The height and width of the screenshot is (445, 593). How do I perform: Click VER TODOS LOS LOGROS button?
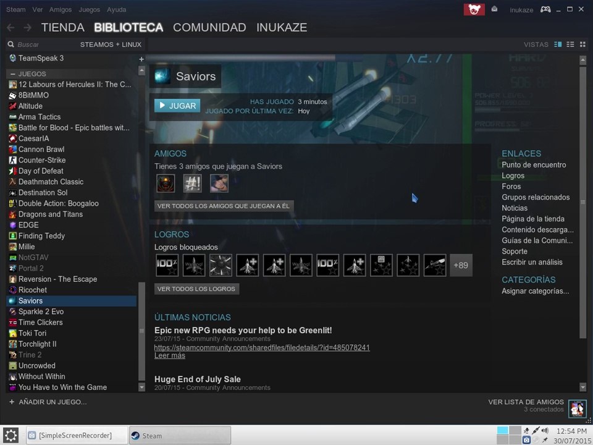click(196, 289)
